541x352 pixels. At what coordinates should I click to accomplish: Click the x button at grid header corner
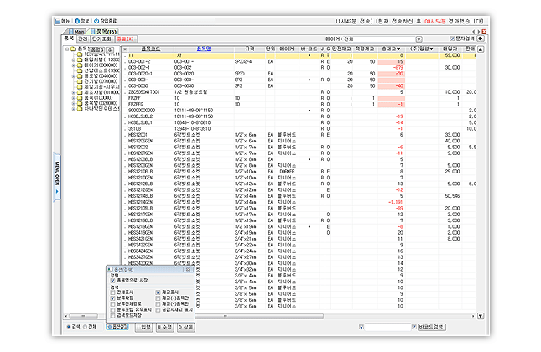tap(125, 49)
